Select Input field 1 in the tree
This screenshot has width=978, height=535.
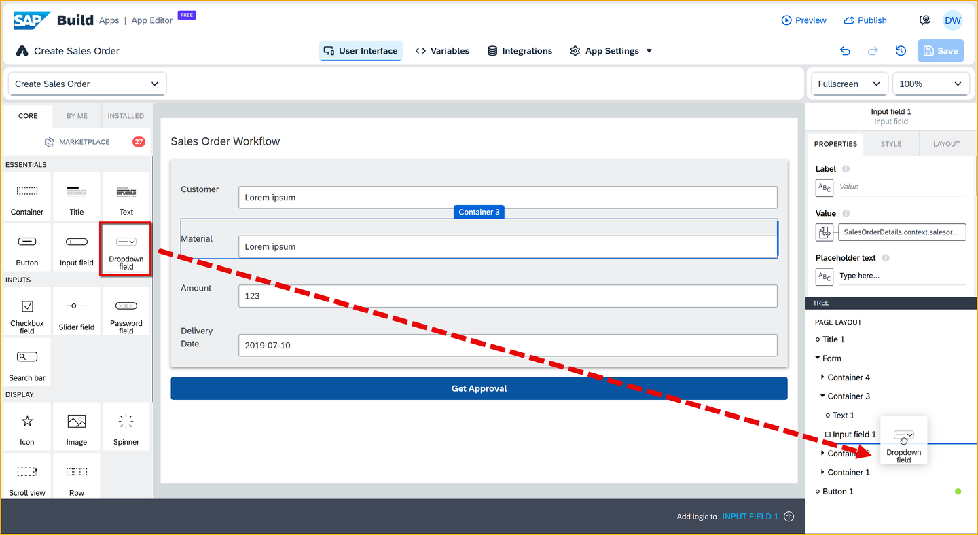click(854, 435)
